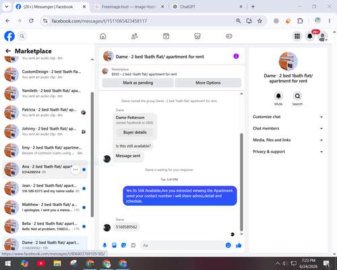Open site information icon in address bar
The image size is (337, 270).
(45, 21)
